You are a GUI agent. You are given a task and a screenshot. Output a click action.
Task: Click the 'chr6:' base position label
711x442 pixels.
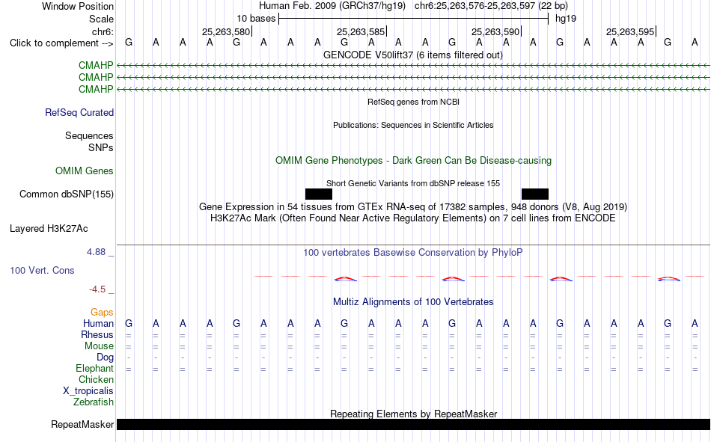click(x=103, y=31)
